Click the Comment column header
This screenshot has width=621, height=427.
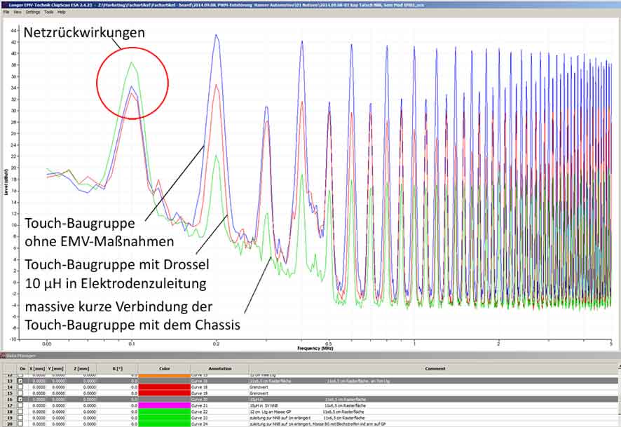[436, 368]
